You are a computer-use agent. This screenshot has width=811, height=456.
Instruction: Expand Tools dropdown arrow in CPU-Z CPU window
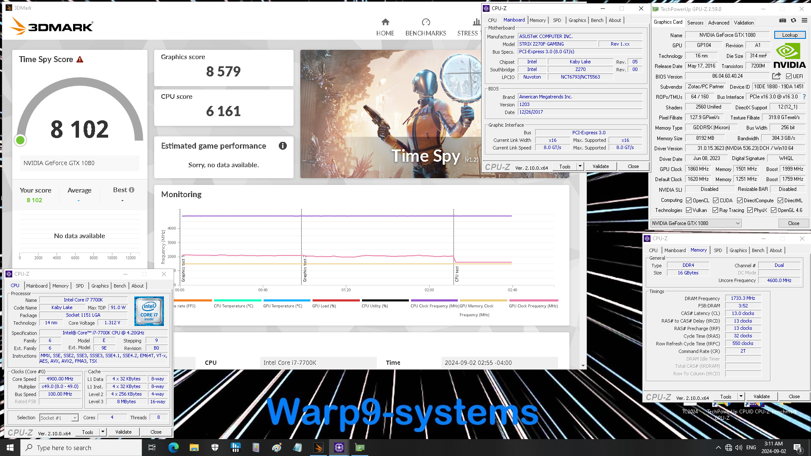pyautogui.click(x=103, y=432)
